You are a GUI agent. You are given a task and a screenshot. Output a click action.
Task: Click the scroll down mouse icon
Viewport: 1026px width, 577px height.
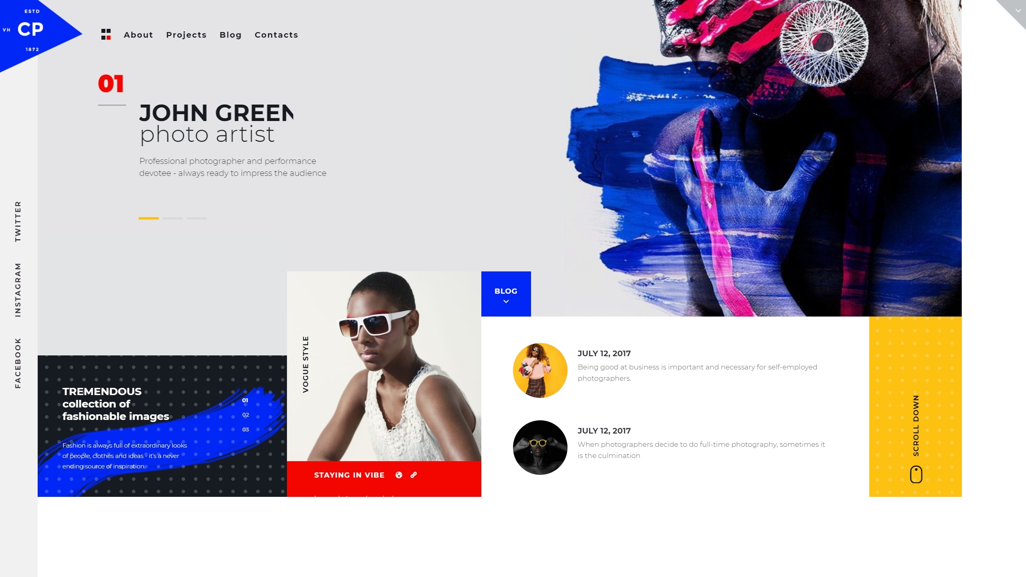tap(915, 475)
